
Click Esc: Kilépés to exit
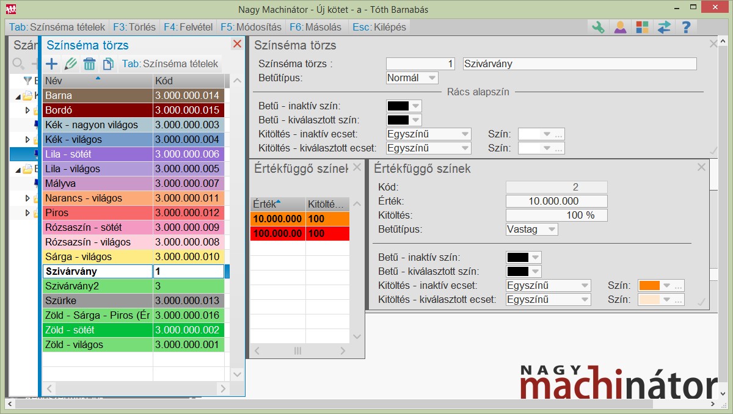point(379,27)
